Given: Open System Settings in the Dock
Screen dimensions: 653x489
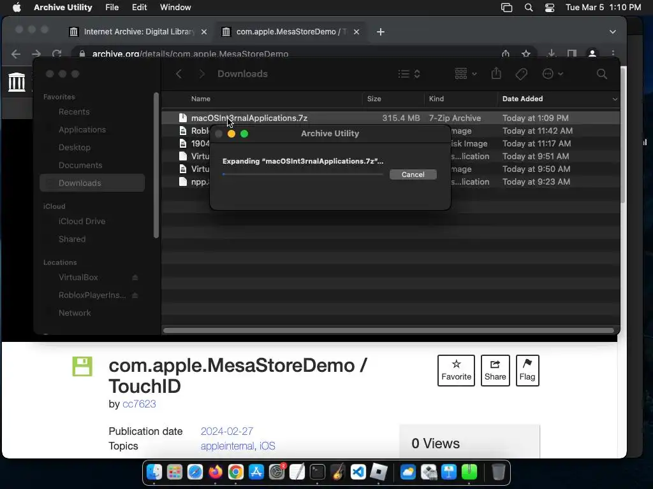Looking at the screenshot, I should point(277,472).
